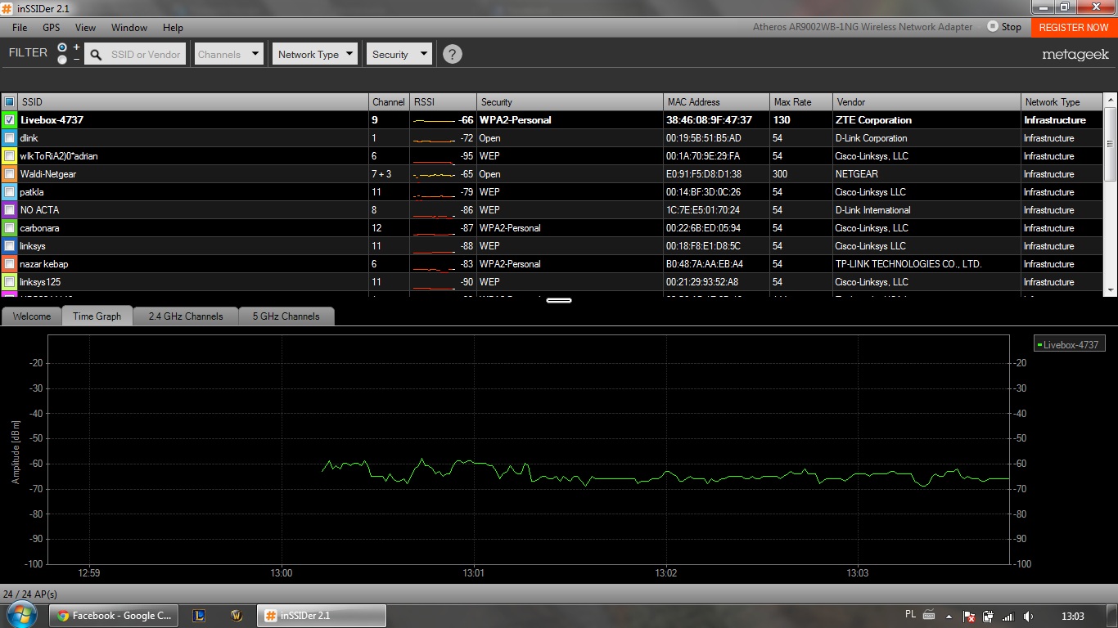Click the PL language indicator in the tray
Image resolution: width=1118 pixels, height=628 pixels.
[911, 614]
